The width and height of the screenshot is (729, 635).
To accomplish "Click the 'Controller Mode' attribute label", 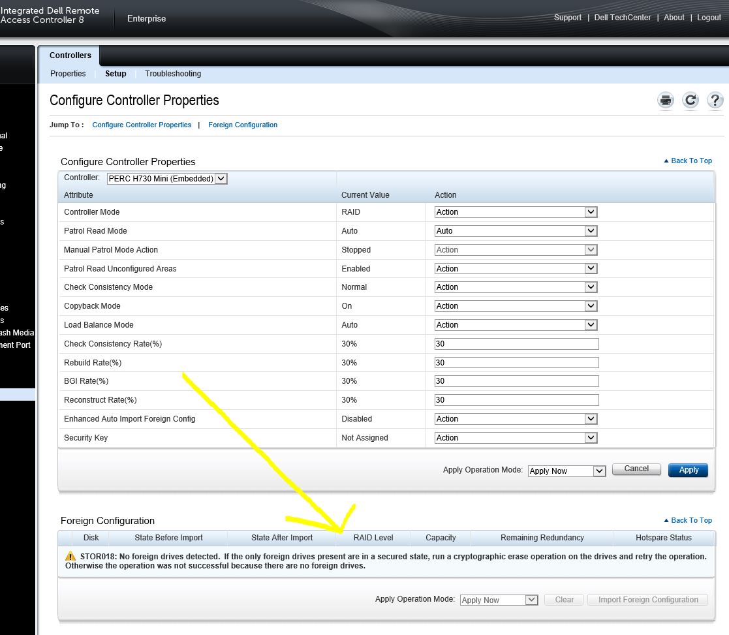I will (91, 212).
